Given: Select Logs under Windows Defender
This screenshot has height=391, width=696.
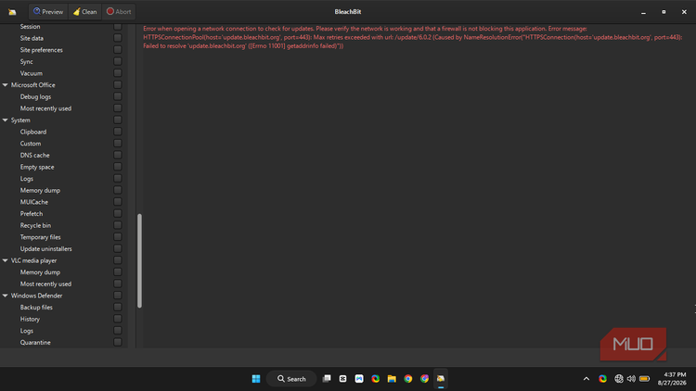Looking at the screenshot, I should coord(27,331).
